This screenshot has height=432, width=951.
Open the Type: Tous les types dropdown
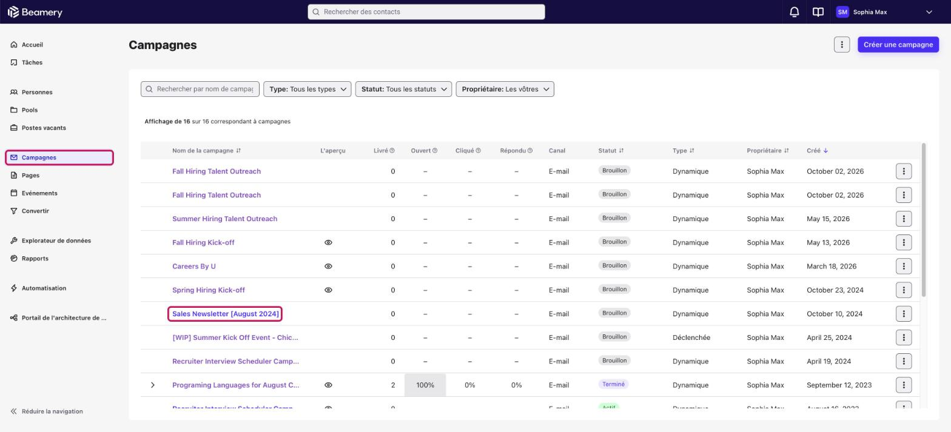coord(307,89)
